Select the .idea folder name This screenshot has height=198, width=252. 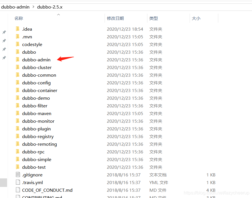point(27,29)
